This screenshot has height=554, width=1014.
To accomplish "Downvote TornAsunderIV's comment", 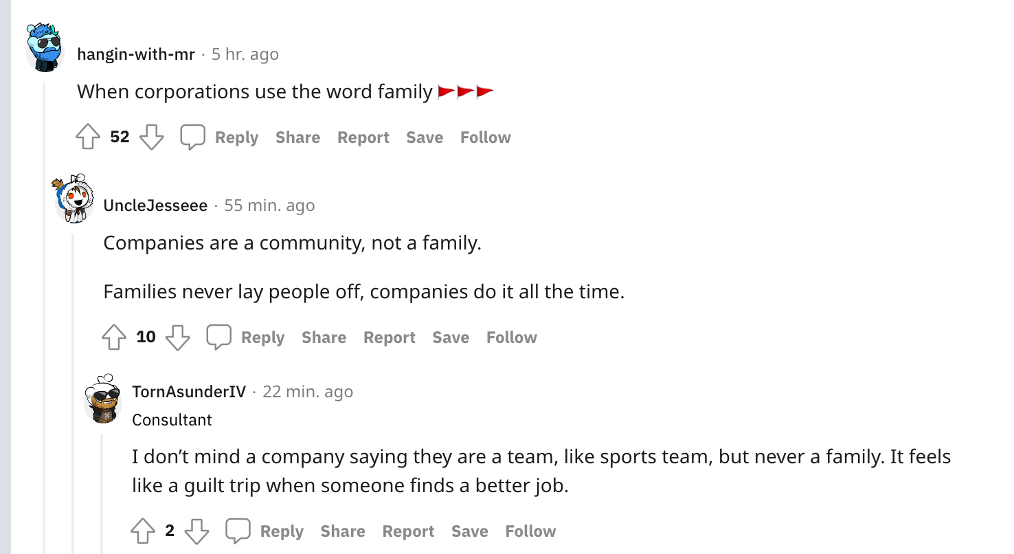I will (x=197, y=531).
